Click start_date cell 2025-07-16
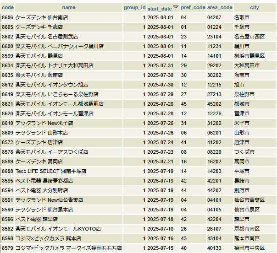 pyautogui.click(x=163, y=238)
